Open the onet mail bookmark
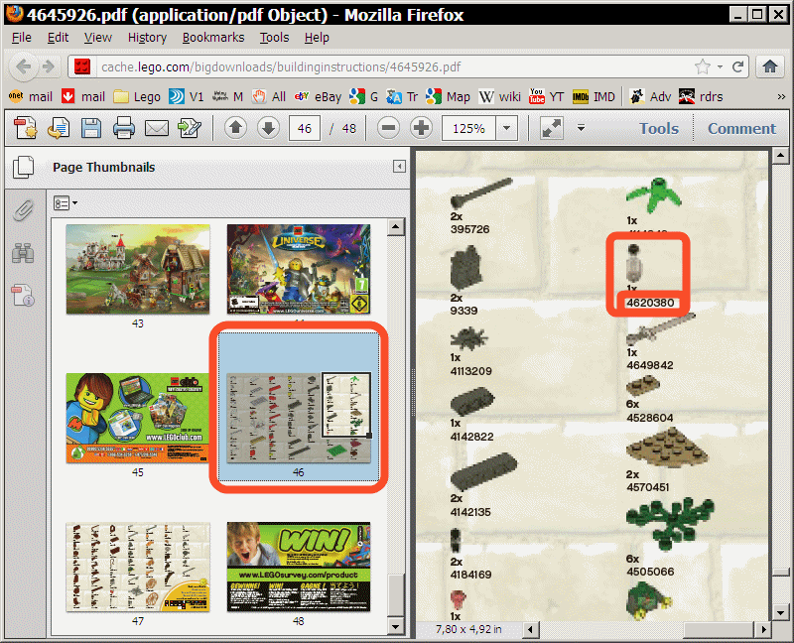 [31, 96]
